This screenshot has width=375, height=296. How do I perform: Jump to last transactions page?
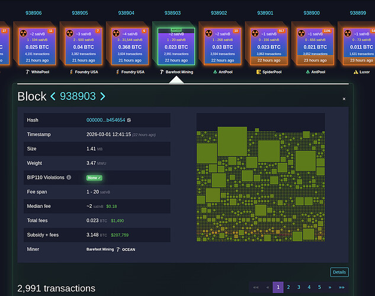point(341,287)
